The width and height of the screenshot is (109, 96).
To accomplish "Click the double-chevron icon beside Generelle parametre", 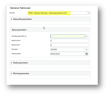I will pos(11,19).
